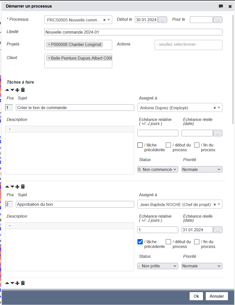
Task: Uncheck tâche précédente for Approbation du bon
Action: coord(140,242)
